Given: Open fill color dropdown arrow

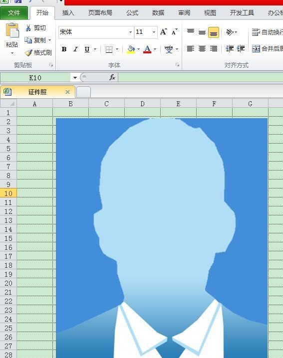Looking at the screenshot, I should pyautogui.click(x=138, y=49).
